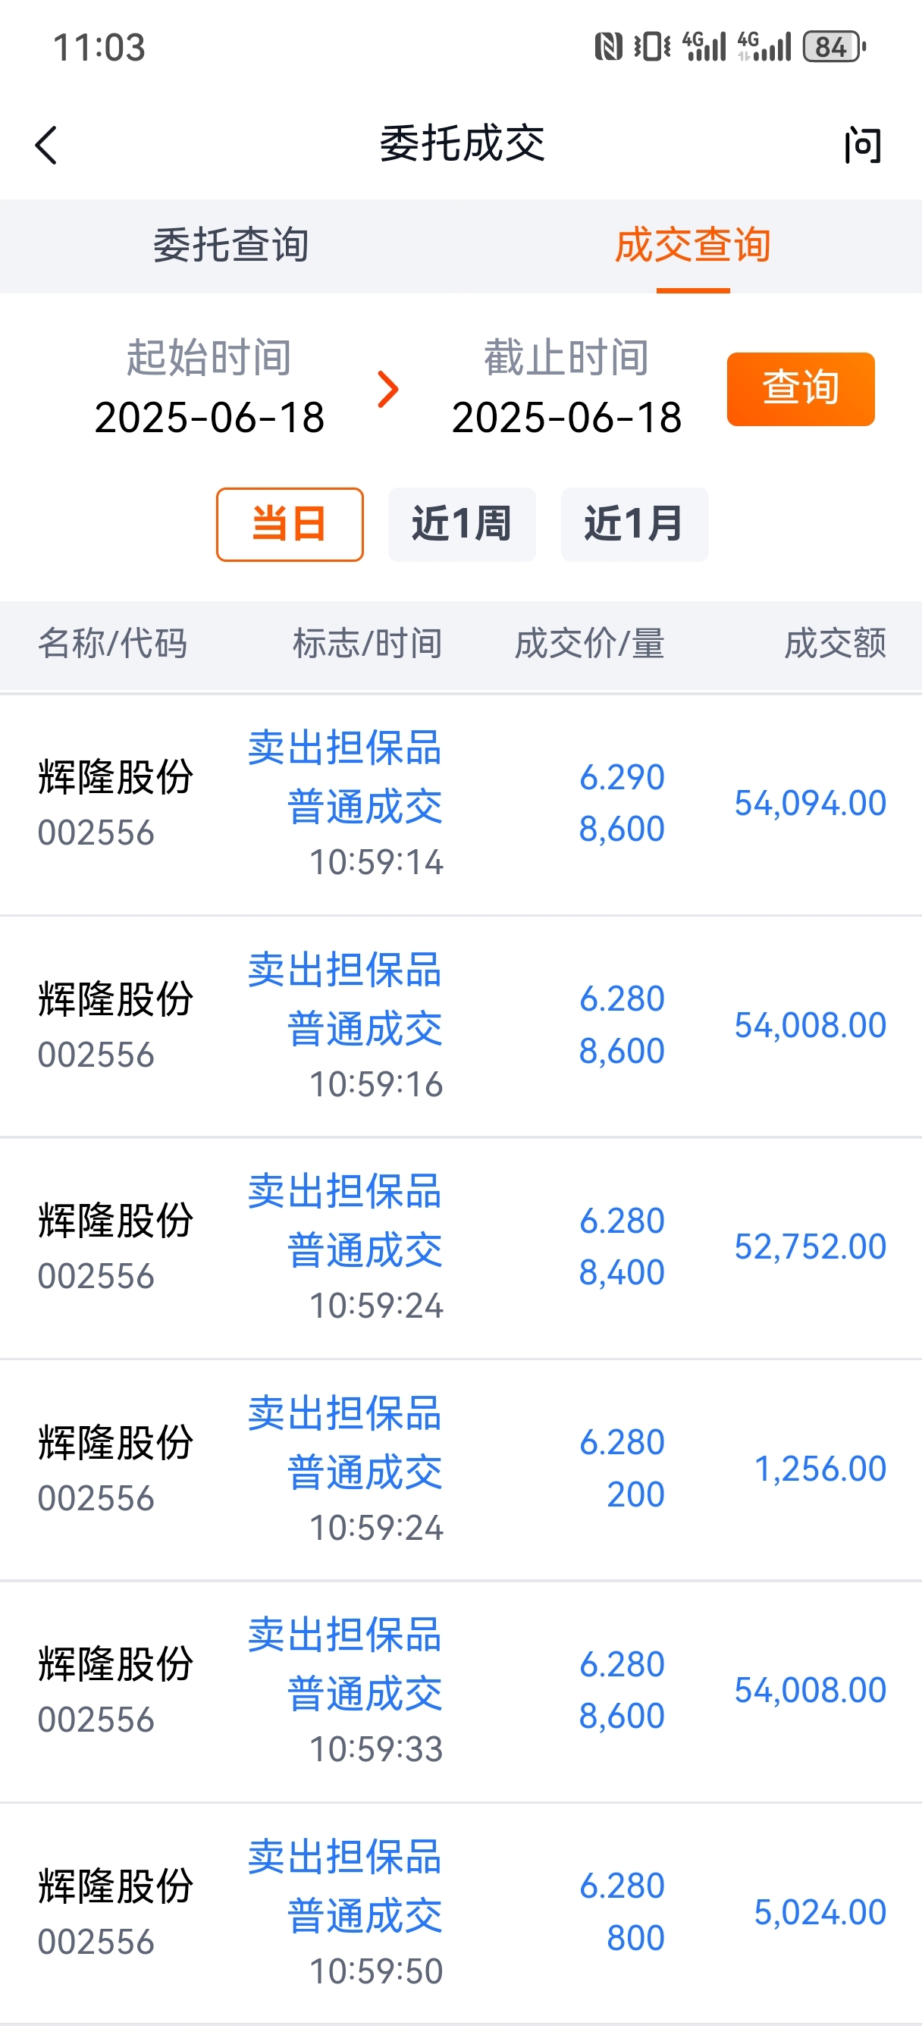Open the 起始时间 date picker
Image resolution: width=922 pixels, height=2038 pixels.
[x=210, y=387]
